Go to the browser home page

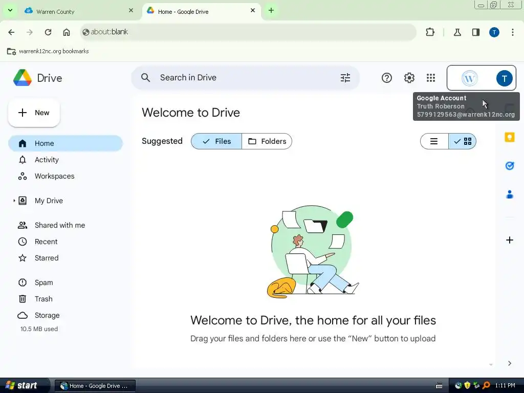(67, 32)
